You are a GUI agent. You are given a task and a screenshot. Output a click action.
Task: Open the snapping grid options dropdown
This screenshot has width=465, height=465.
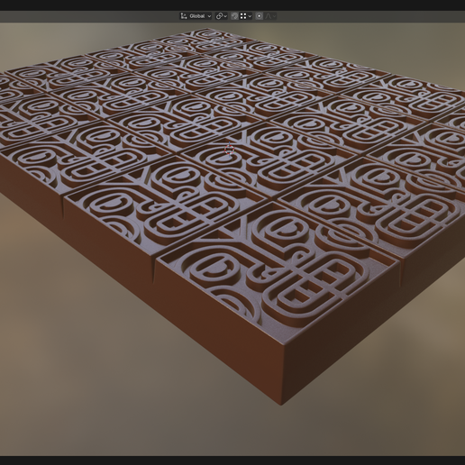click(x=246, y=16)
